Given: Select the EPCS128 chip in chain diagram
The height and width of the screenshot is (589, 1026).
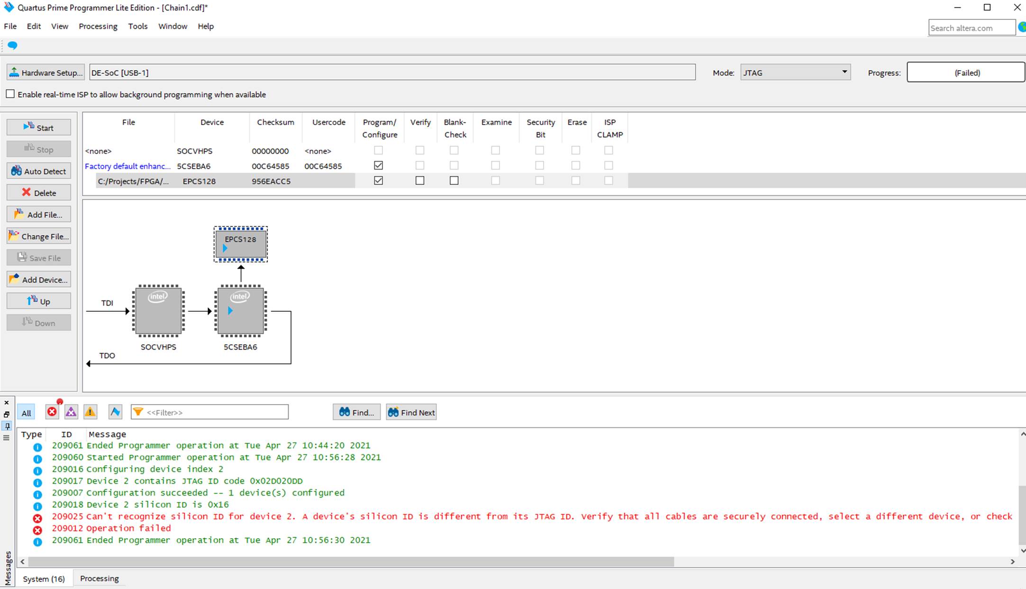Looking at the screenshot, I should (241, 244).
